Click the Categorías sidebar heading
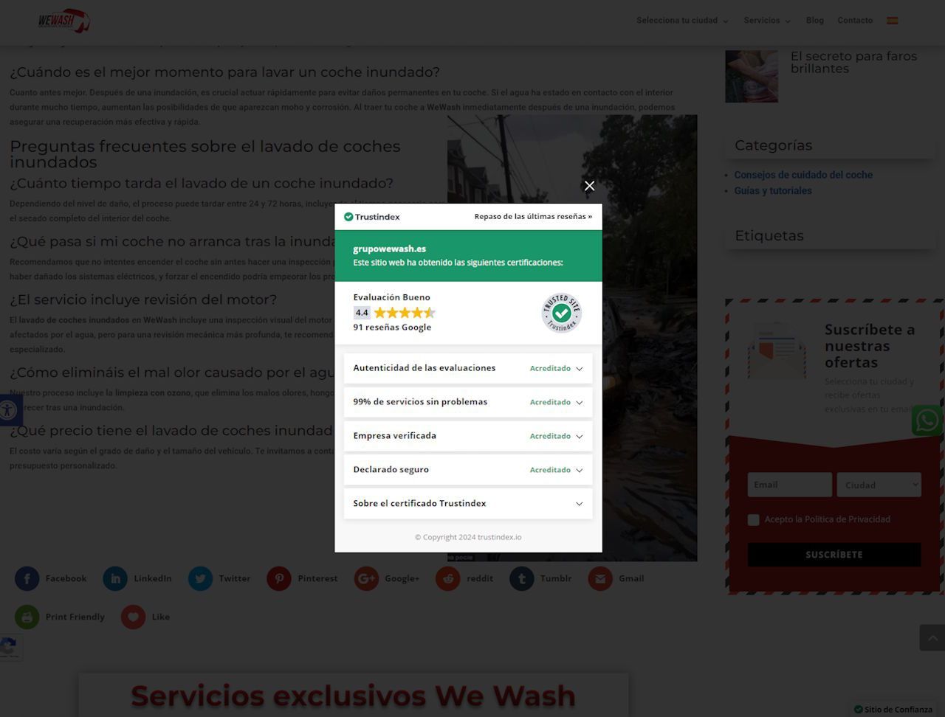The image size is (945, 717). (x=773, y=145)
